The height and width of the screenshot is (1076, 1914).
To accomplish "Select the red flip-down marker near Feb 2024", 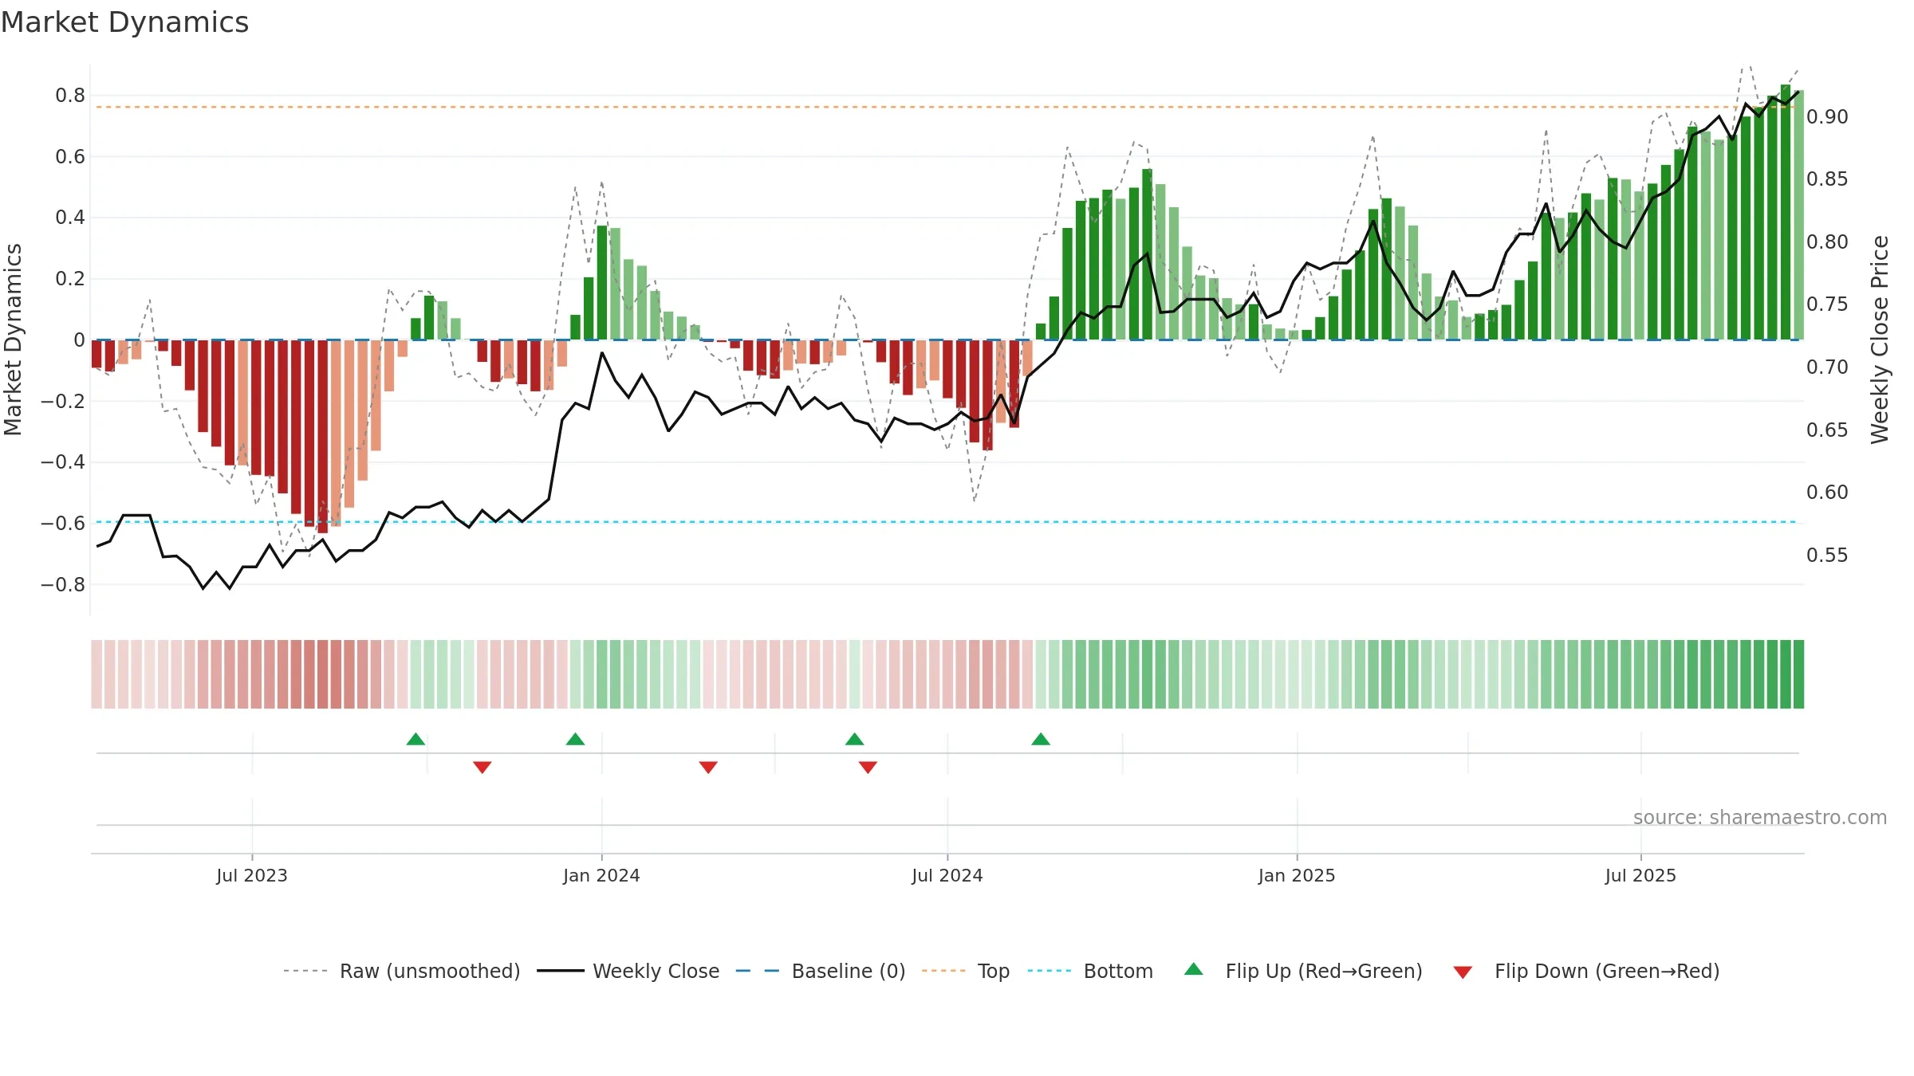I will point(708,767).
